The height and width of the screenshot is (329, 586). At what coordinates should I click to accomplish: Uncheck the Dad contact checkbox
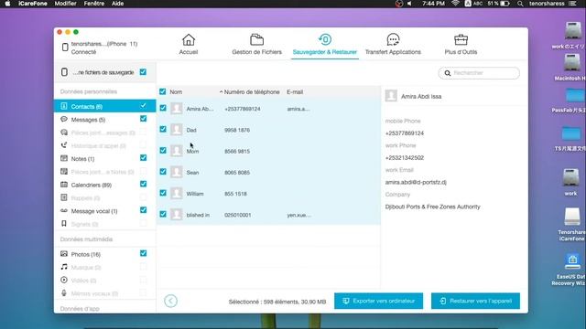click(163, 129)
